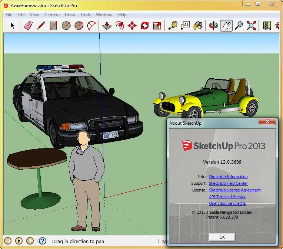Select the Rectangle tool
Image resolution: width=283 pixels, height=249 pixels.
[54, 26]
